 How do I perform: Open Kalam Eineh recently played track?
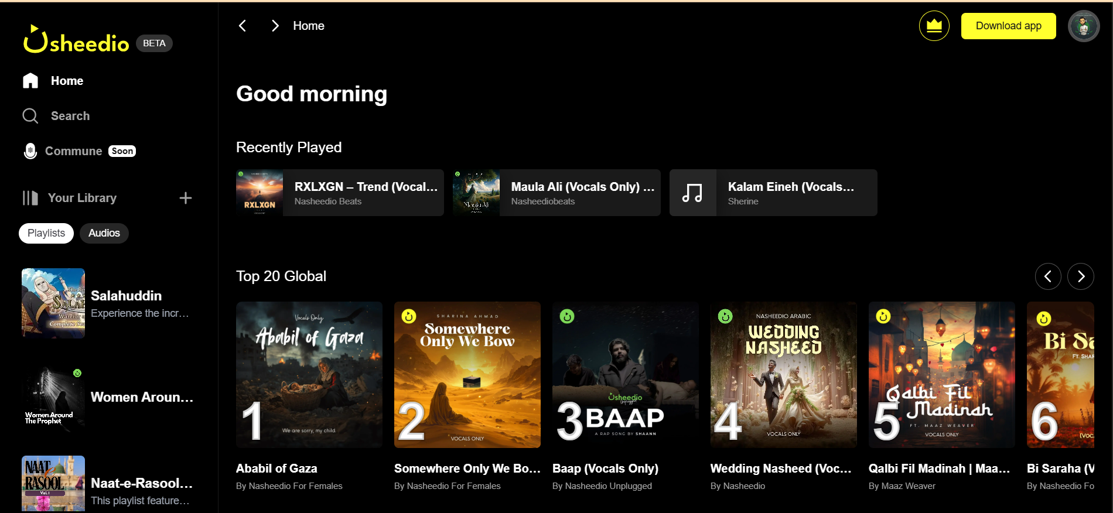click(x=773, y=193)
